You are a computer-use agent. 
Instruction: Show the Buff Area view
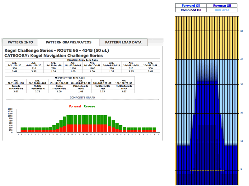point(222,10)
